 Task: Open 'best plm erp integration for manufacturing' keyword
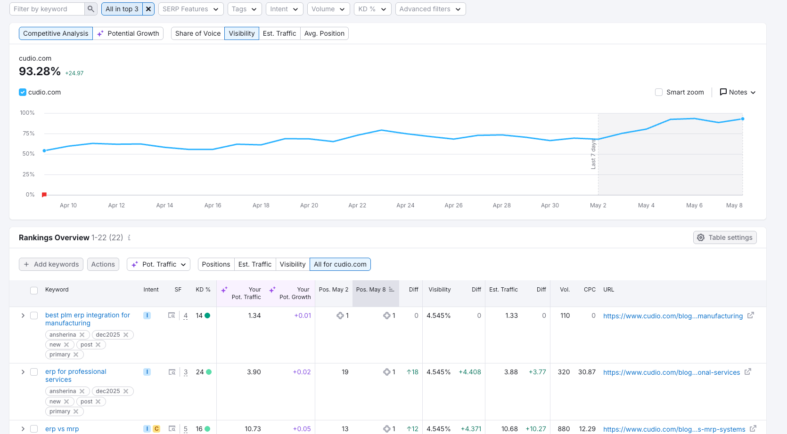pos(88,319)
